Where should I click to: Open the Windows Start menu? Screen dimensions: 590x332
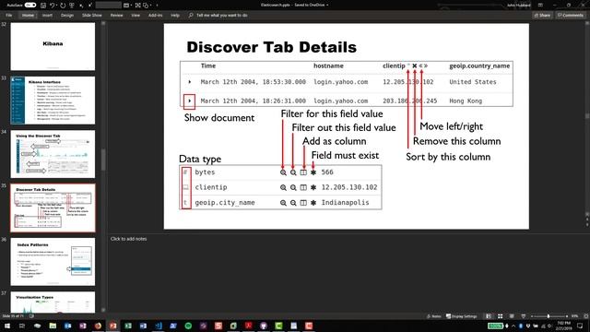pos(7,326)
